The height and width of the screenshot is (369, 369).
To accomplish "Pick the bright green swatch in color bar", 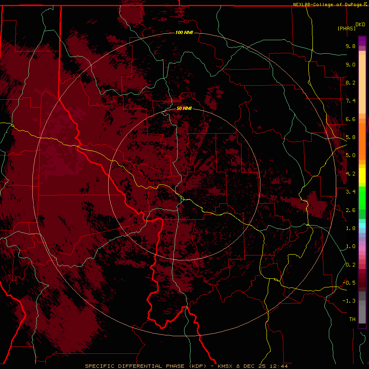I will tap(362, 198).
